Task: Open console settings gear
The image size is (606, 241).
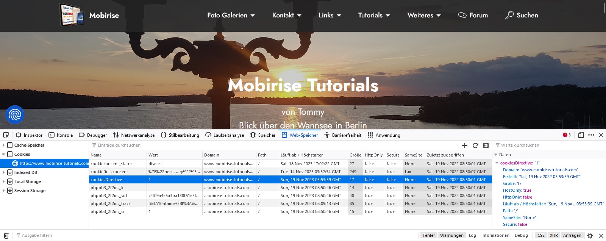Action: click(590, 236)
